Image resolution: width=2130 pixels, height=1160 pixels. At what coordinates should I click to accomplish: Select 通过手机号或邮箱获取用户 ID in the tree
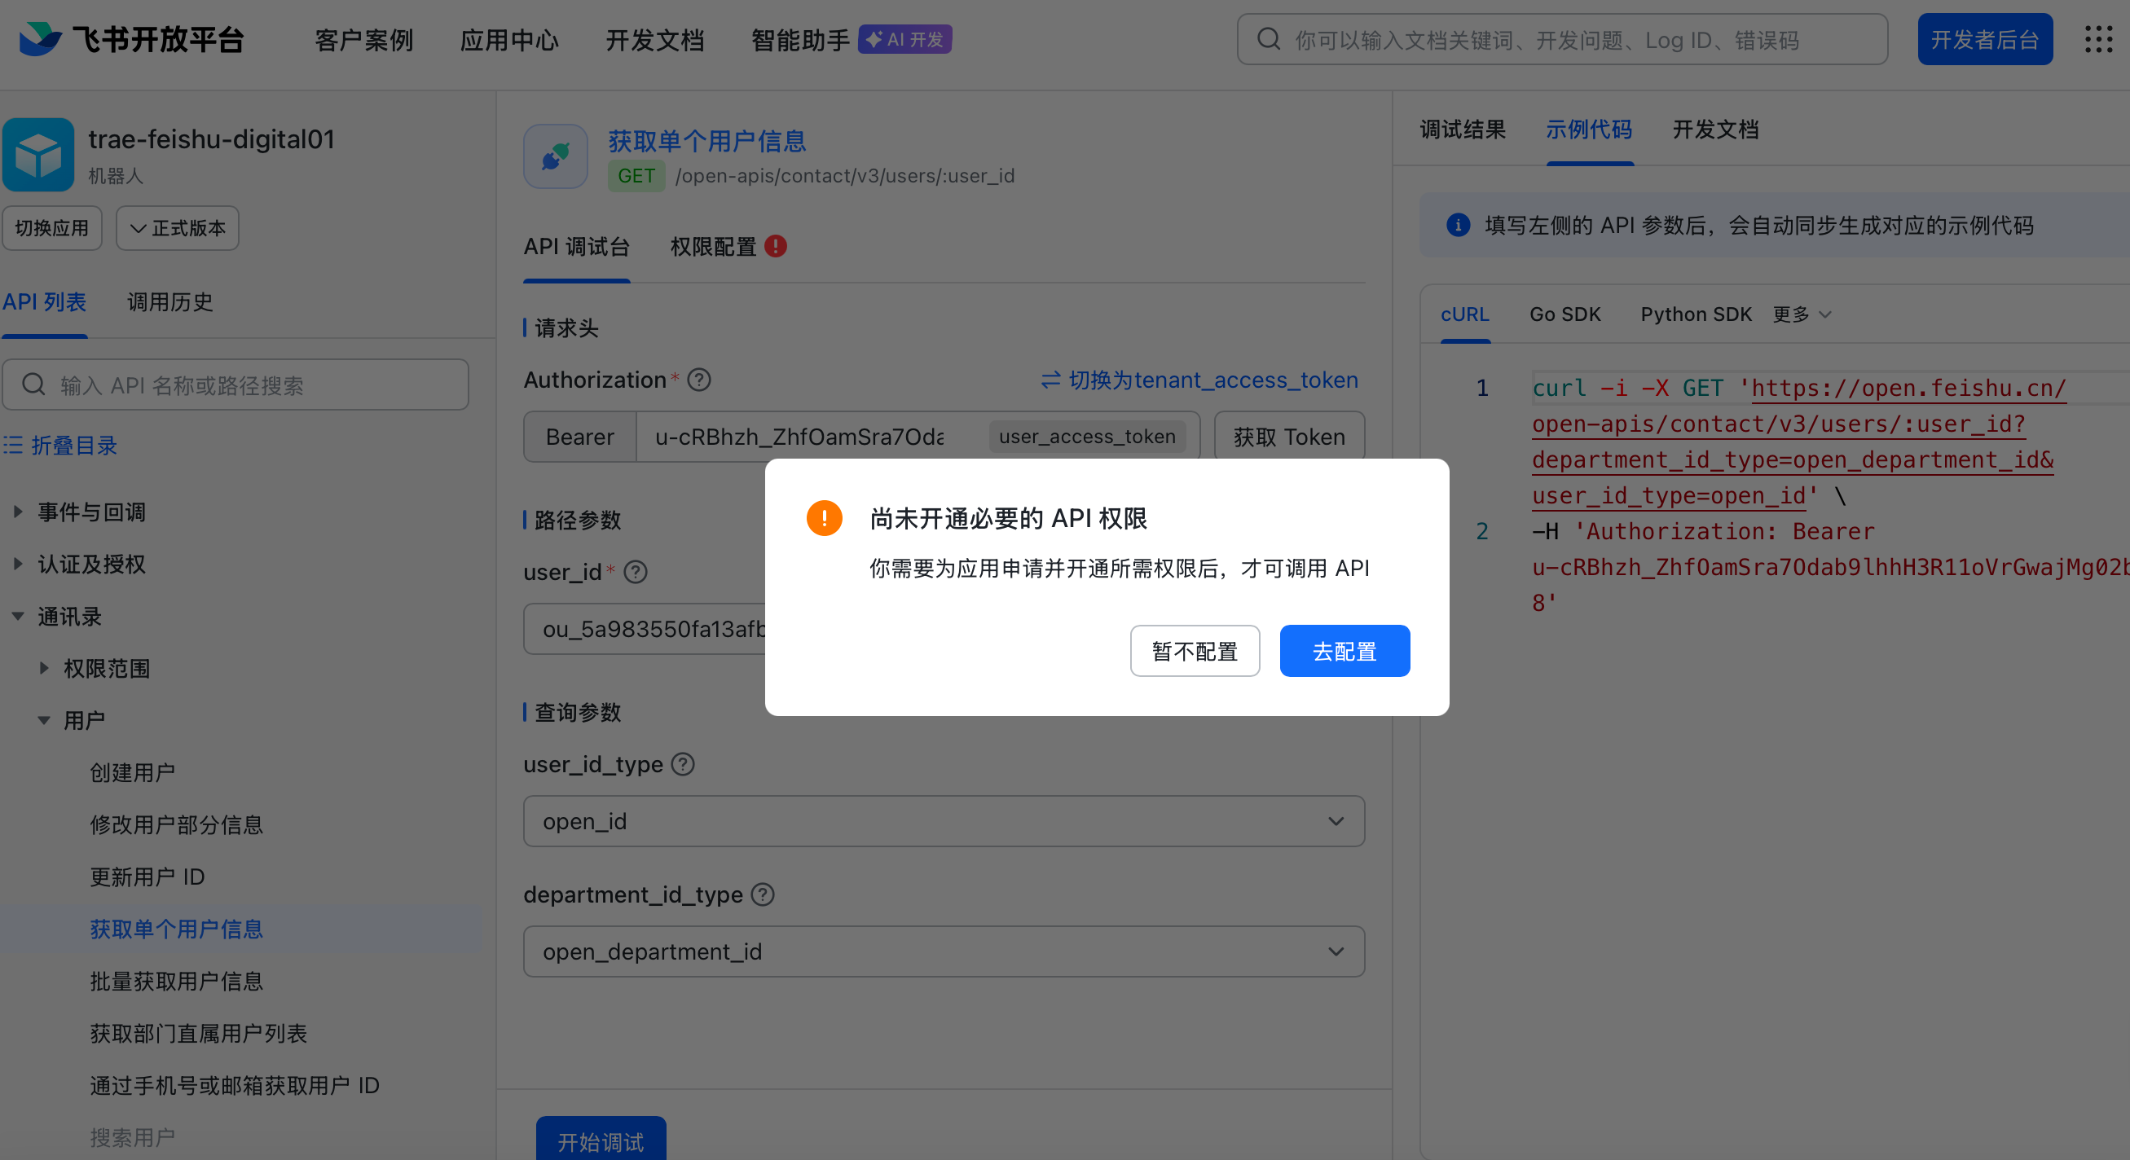[x=235, y=1085]
